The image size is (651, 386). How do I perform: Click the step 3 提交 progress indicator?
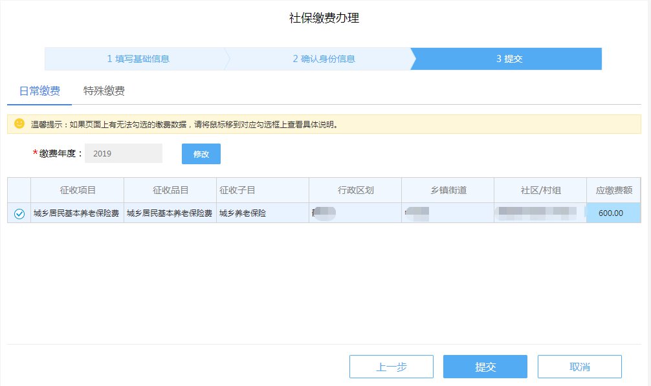click(x=509, y=59)
